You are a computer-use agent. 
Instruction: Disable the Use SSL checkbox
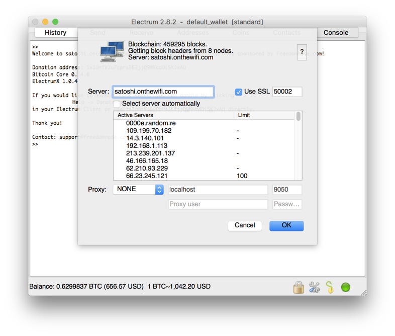click(x=239, y=92)
